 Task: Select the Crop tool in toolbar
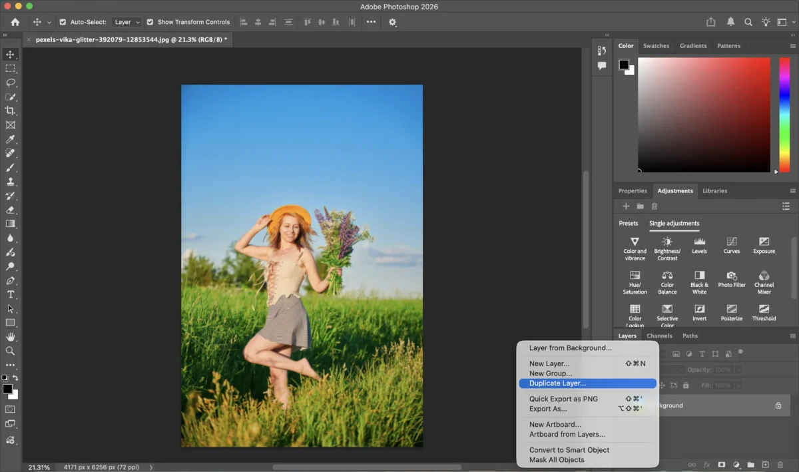tap(10, 111)
